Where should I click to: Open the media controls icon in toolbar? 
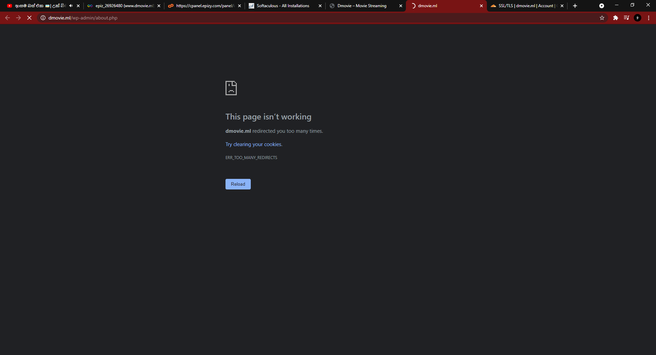(x=626, y=18)
